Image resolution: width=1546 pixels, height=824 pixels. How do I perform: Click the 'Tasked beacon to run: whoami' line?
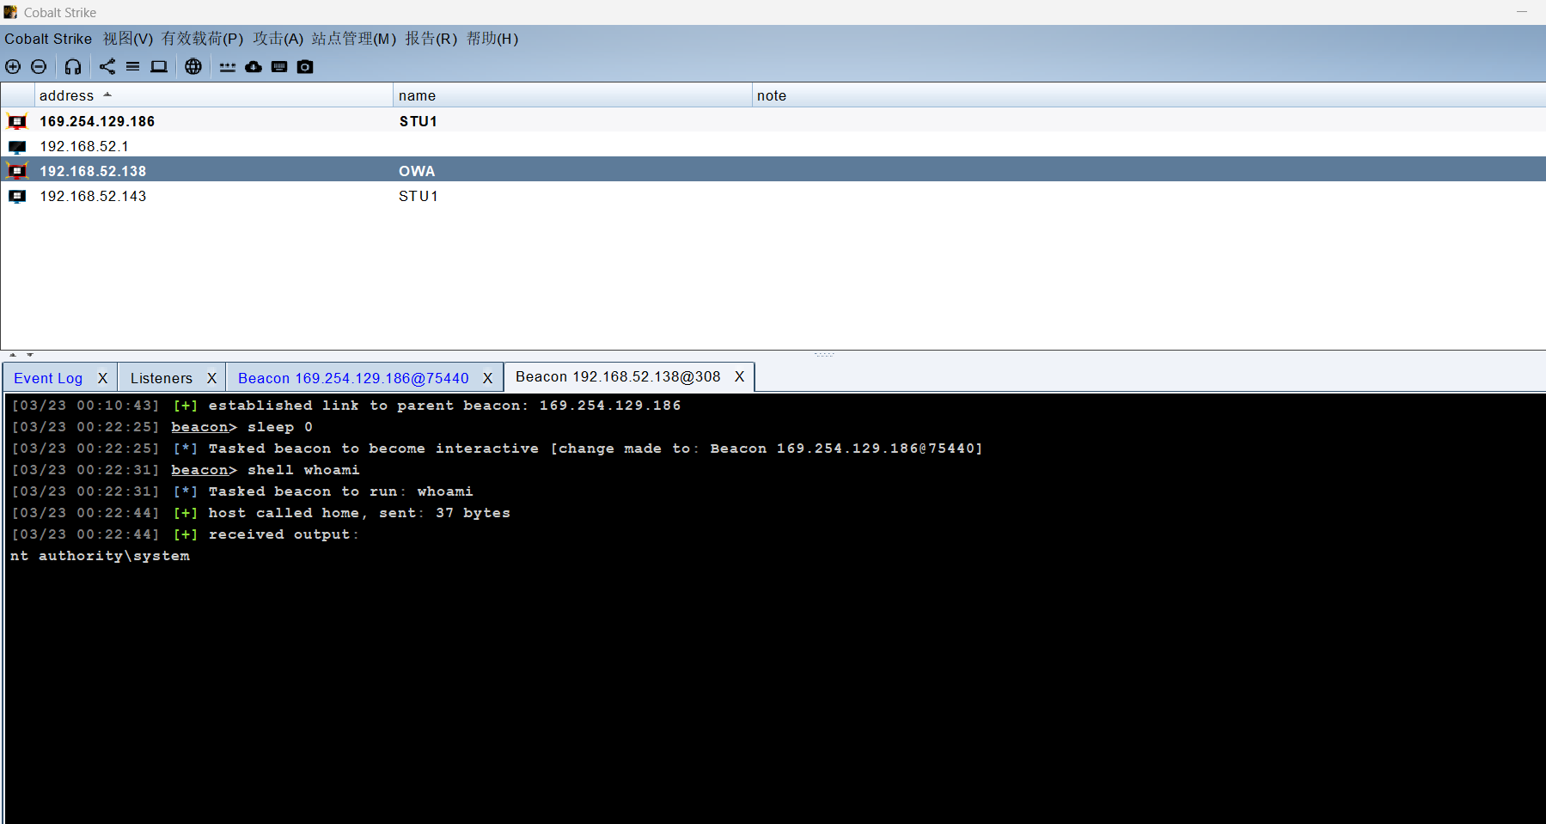[242, 491]
